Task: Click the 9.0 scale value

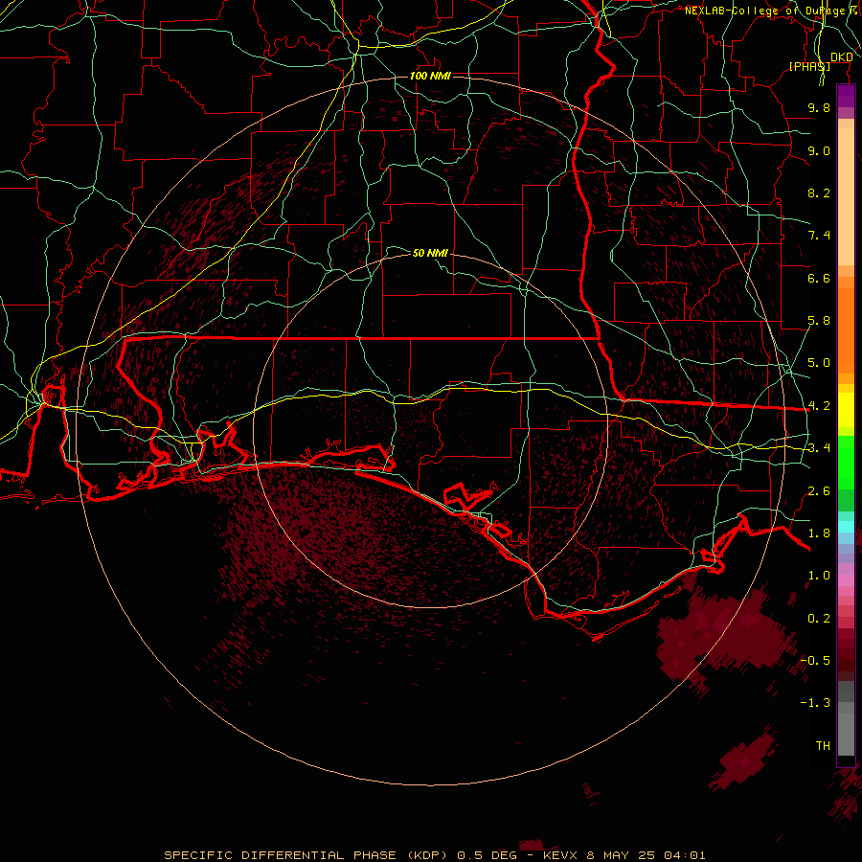Action: 819,150
